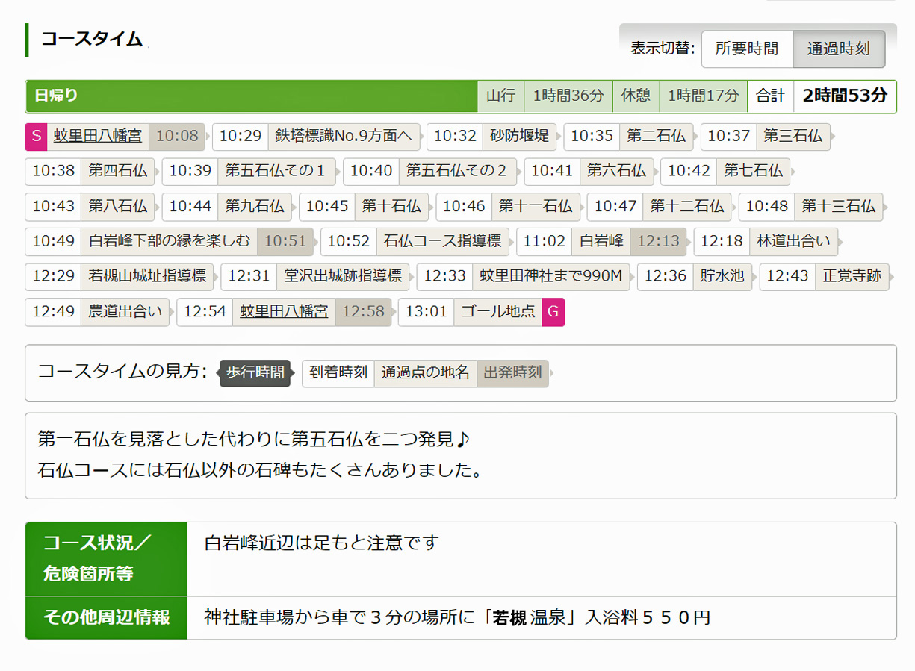
Task: Click the green 日帰り progress bar
Action: point(251,96)
